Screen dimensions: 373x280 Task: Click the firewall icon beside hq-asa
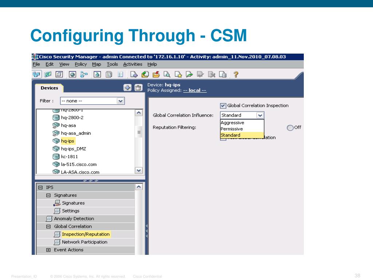56,125
